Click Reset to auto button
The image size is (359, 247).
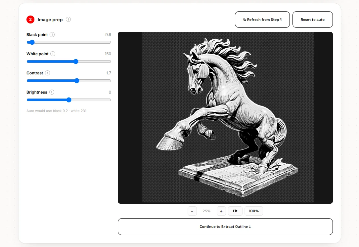[x=313, y=20]
